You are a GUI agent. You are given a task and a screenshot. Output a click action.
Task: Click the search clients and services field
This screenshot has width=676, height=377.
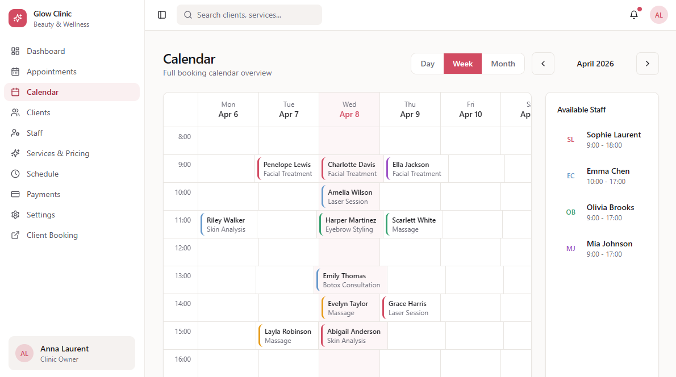[x=249, y=15]
